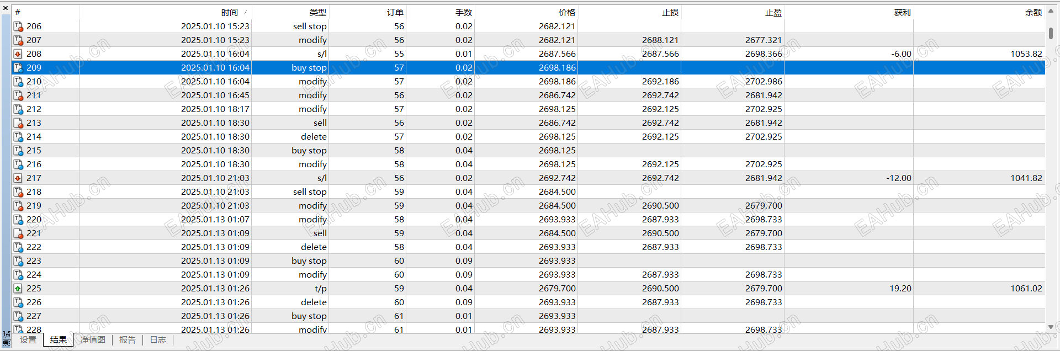Select the buy stop icon in row 209
The height and width of the screenshot is (351, 1060).
pos(18,68)
